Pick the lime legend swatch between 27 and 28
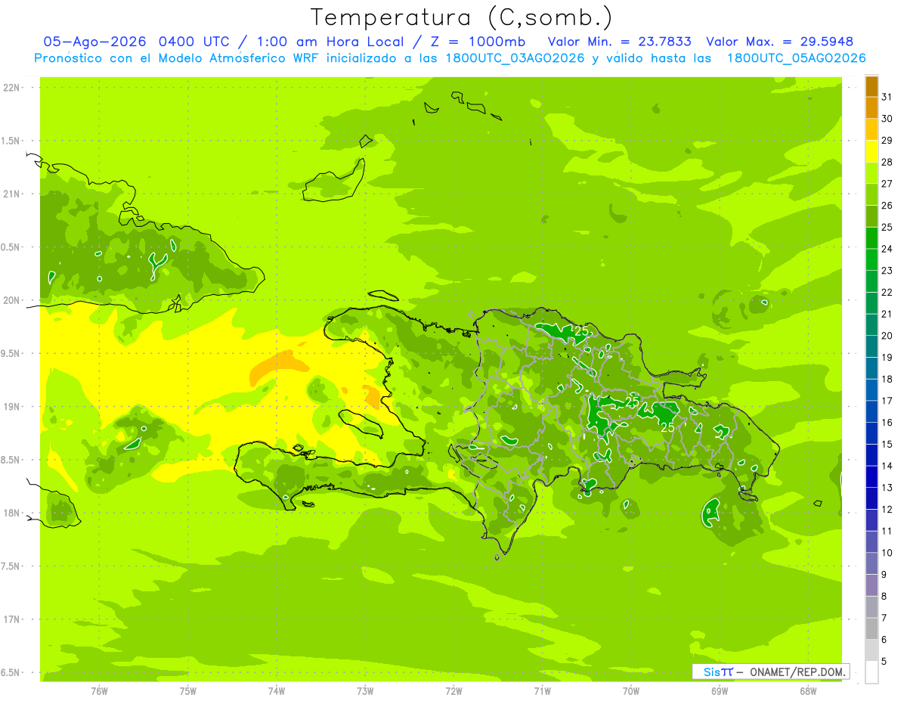 pyautogui.click(x=871, y=172)
